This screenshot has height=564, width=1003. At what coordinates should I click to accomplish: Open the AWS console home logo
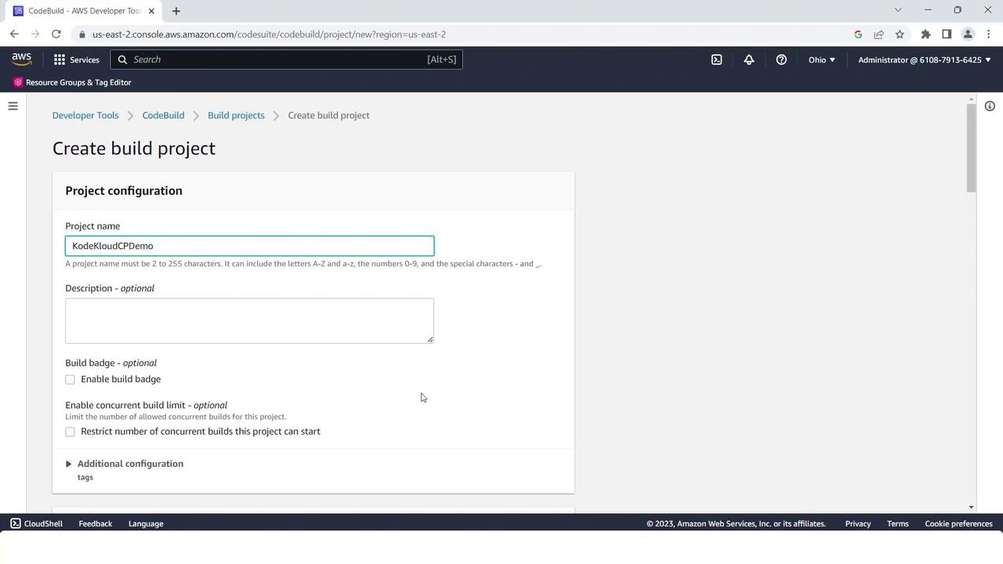(x=21, y=60)
